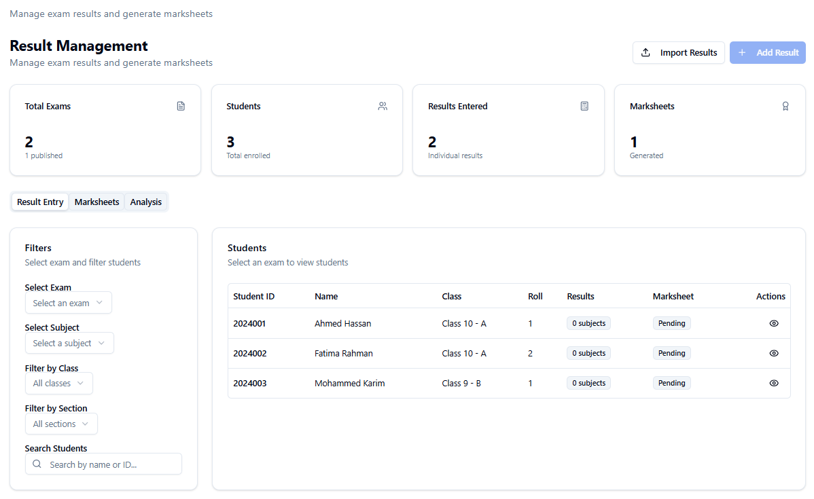Focus the Search by name or ID field
Image resolution: width=814 pixels, height=499 pixels.
click(112, 464)
